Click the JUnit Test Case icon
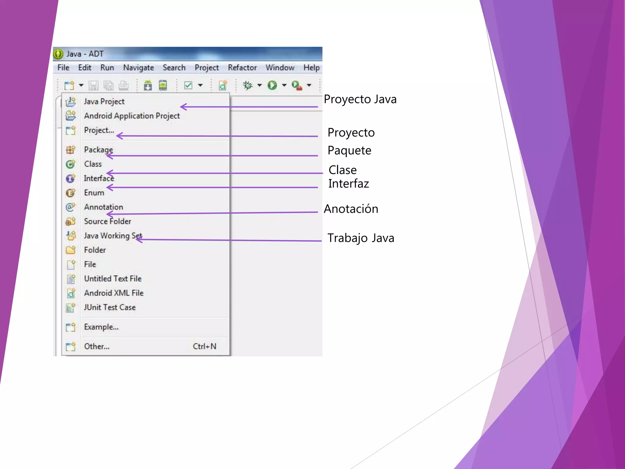Viewport: 625px width, 469px height. tap(70, 307)
